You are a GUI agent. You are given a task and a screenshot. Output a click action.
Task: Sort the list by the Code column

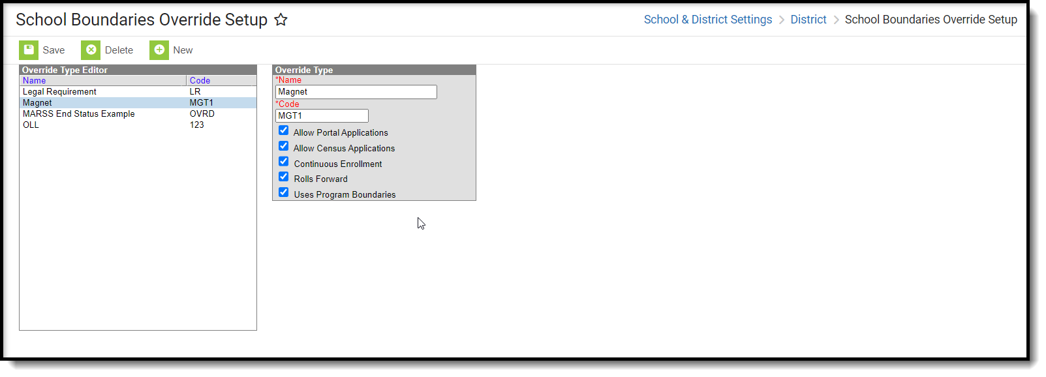tap(200, 80)
